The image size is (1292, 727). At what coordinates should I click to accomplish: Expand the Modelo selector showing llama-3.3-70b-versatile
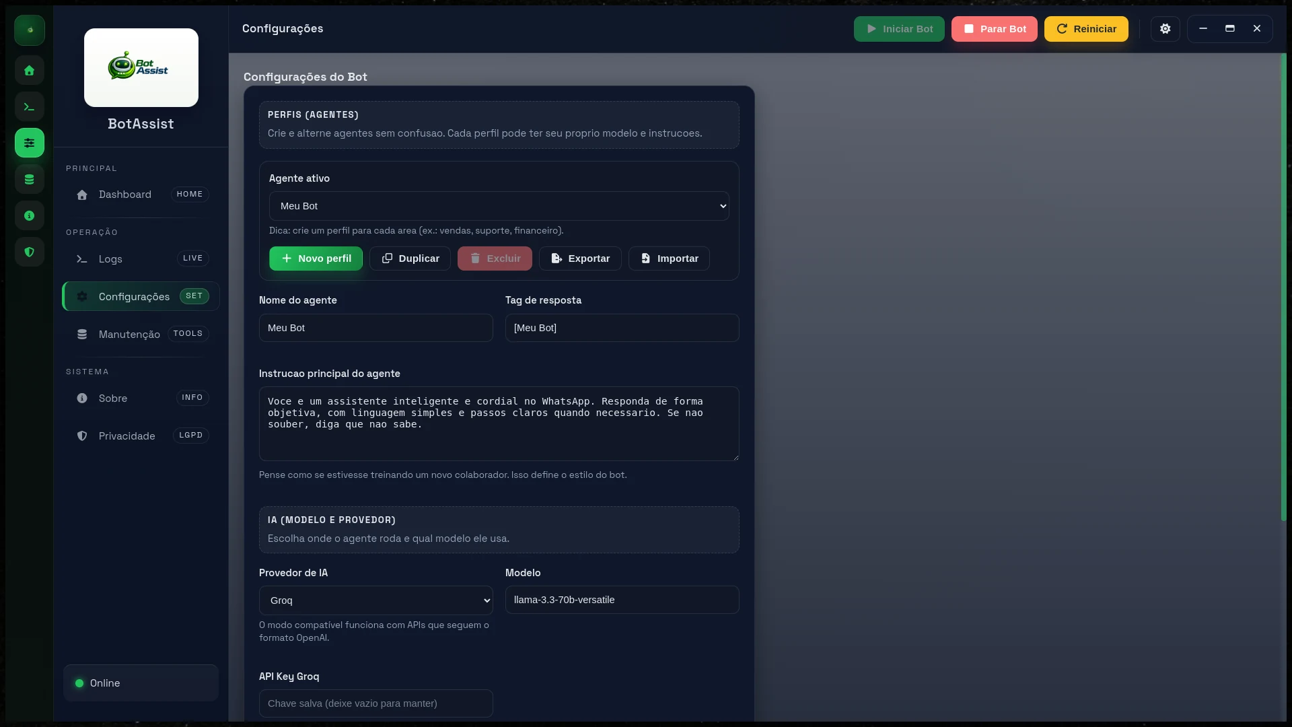pyautogui.click(x=621, y=599)
